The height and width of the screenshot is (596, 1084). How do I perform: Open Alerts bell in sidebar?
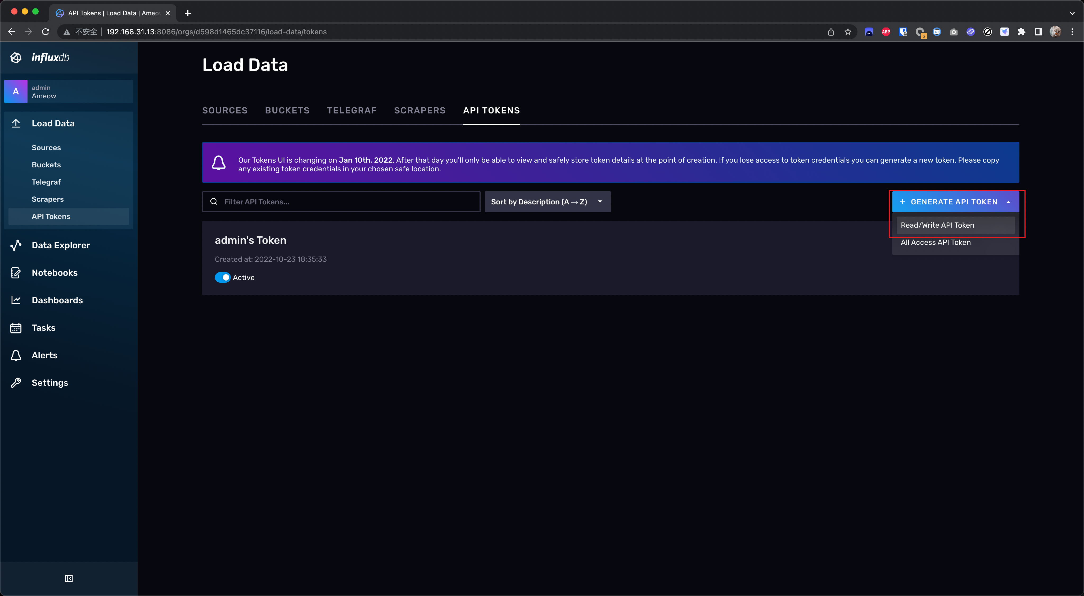(x=16, y=355)
